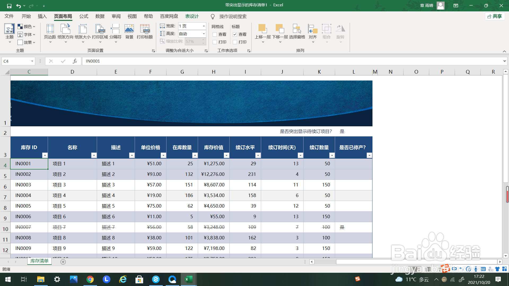Viewport: 509px width, 286px height.
Task: Click 上移一层 bring forward icon
Action: [x=262, y=29]
